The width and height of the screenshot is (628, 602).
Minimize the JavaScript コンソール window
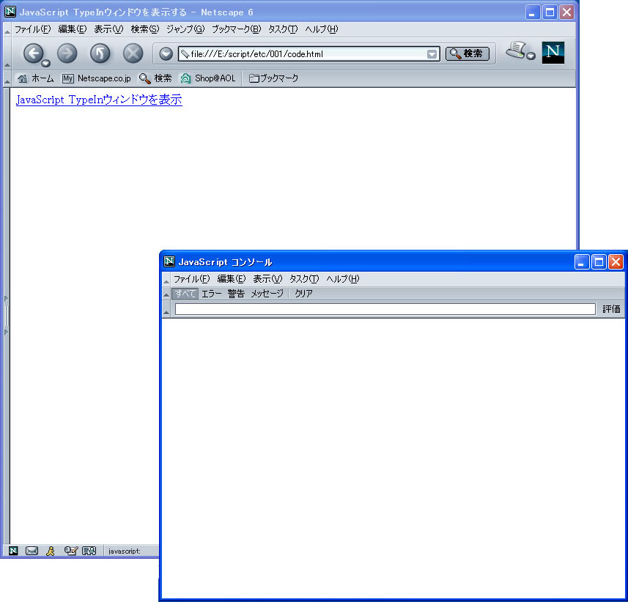click(x=582, y=262)
